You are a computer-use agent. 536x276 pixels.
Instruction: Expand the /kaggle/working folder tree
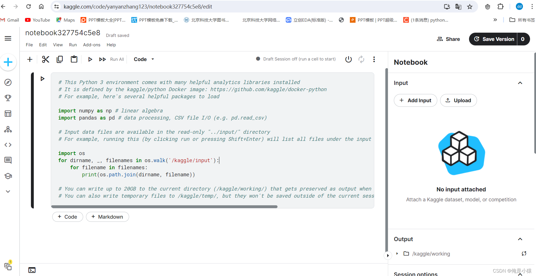pyautogui.click(x=397, y=254)
